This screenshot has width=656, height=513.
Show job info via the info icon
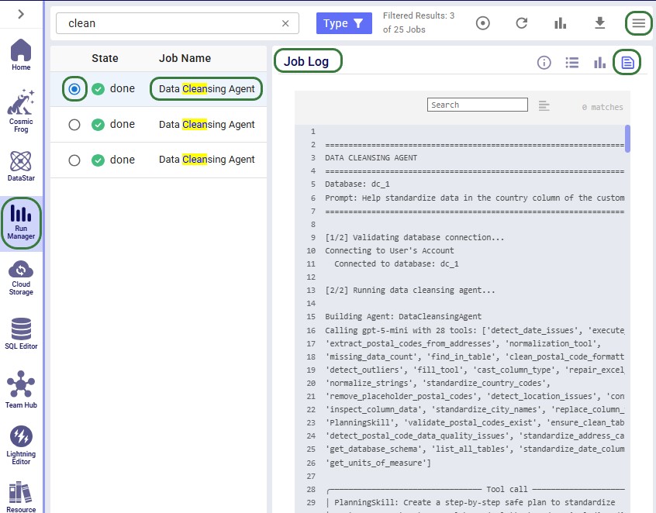(x=544, y=63)
